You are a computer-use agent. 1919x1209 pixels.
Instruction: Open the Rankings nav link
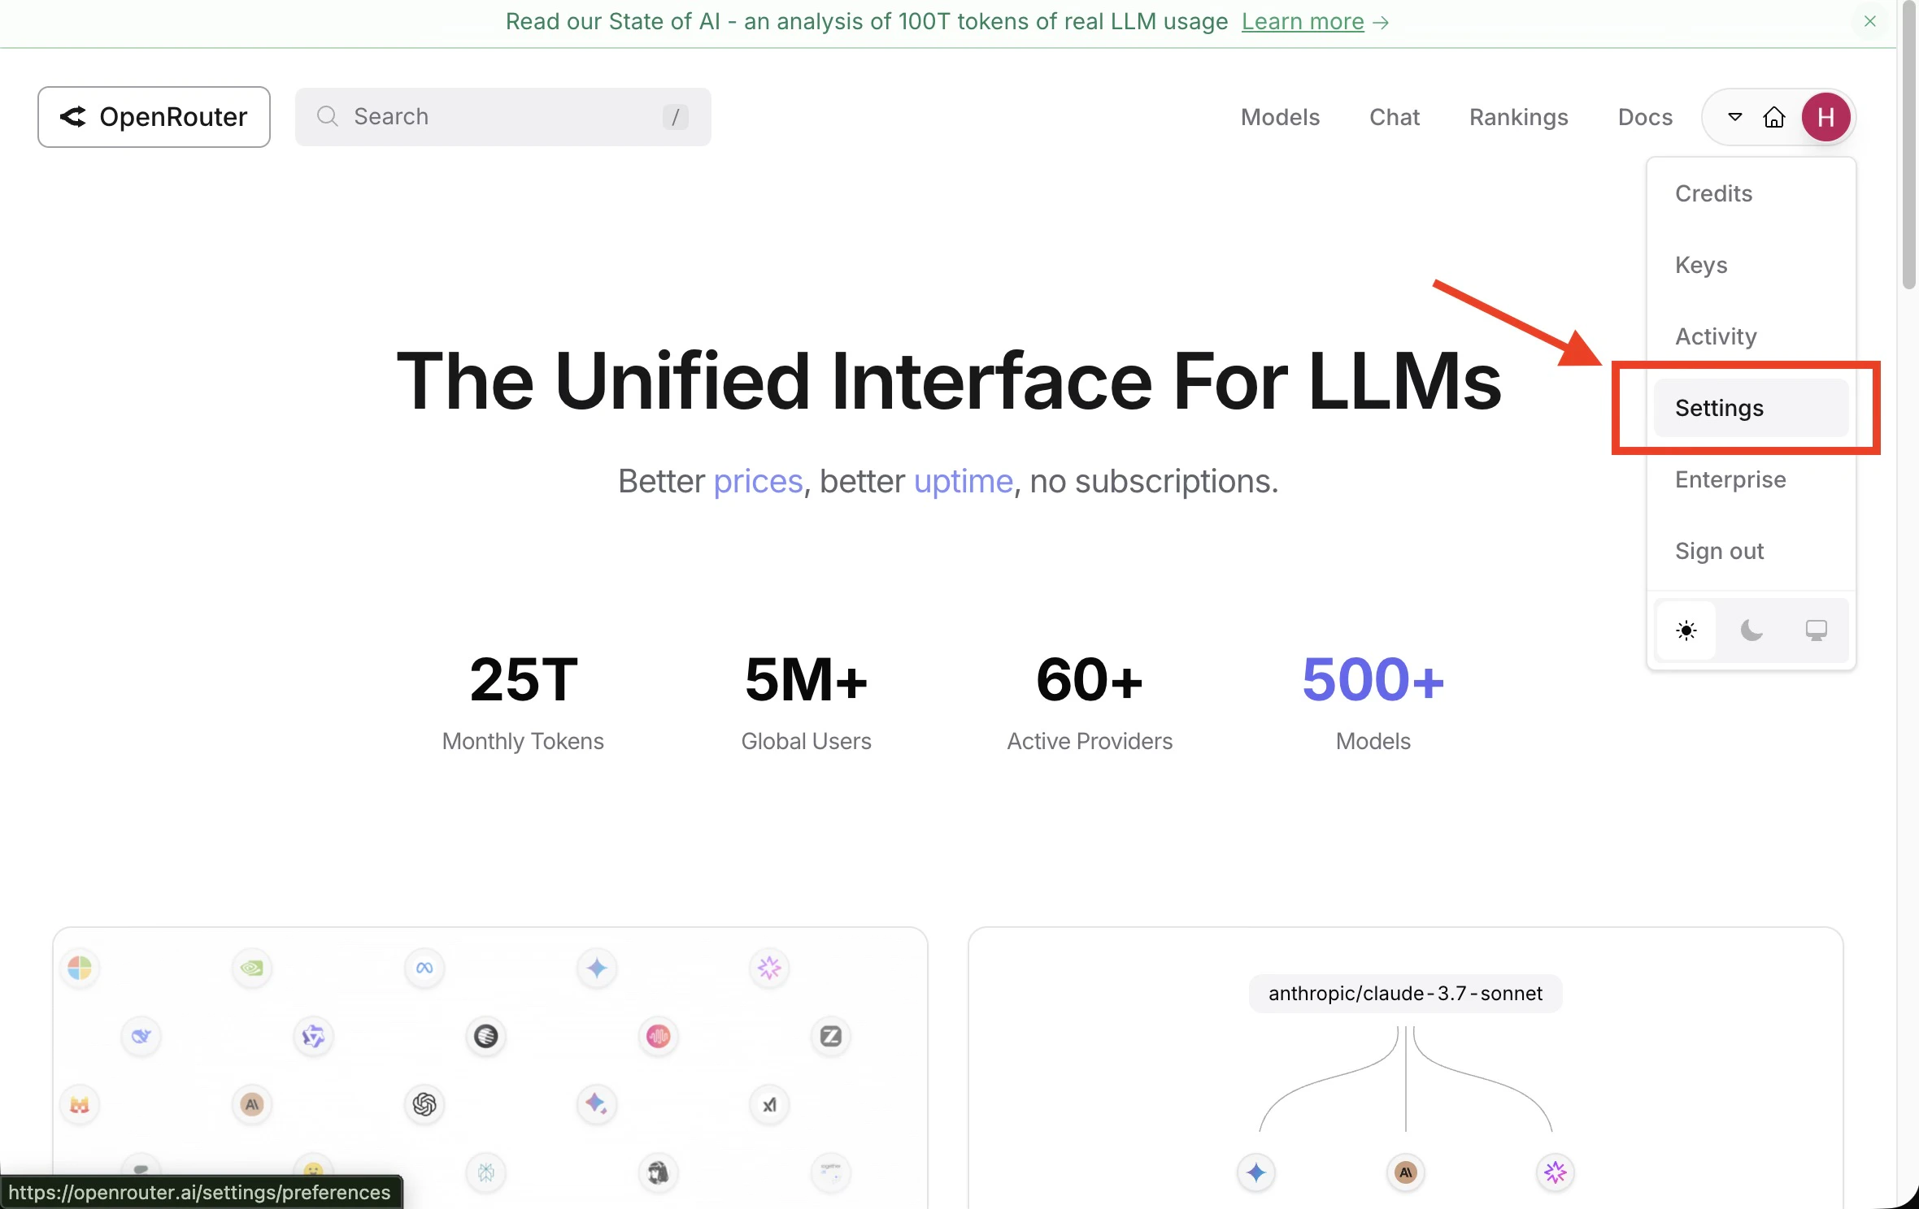coord(1518,117)
